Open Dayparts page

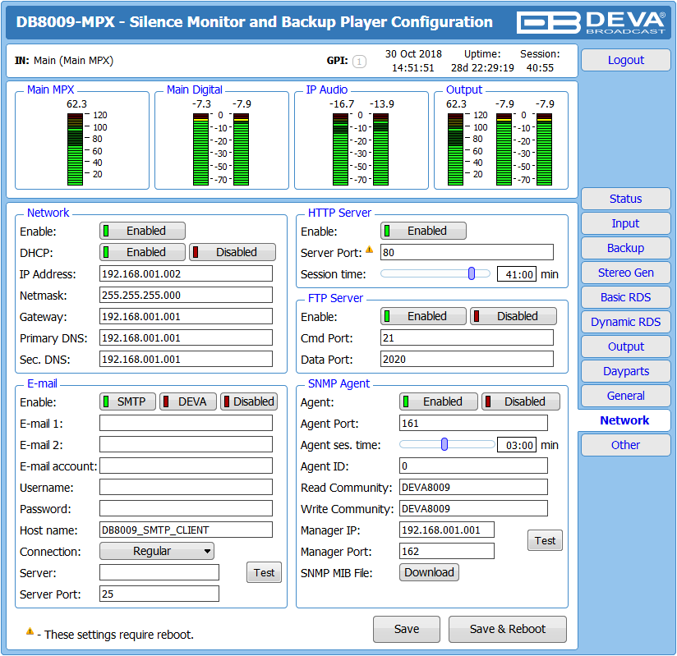[x=625, y=371]
